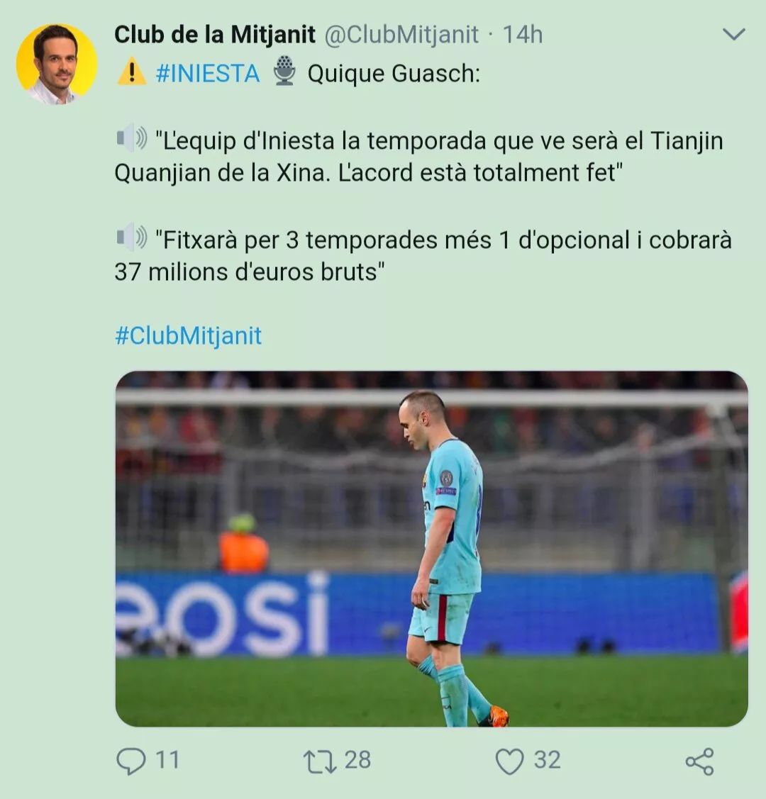766x799 pixels.
Task: Open the Club de la Mitjanit display name
Action: [x=215, y=35]
